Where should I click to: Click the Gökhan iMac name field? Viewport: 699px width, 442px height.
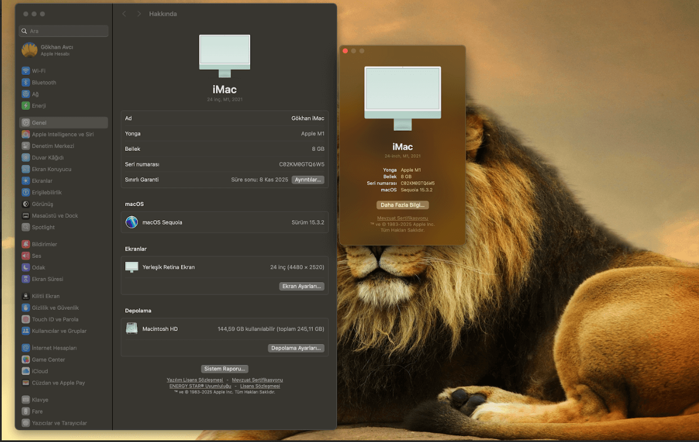308,118
